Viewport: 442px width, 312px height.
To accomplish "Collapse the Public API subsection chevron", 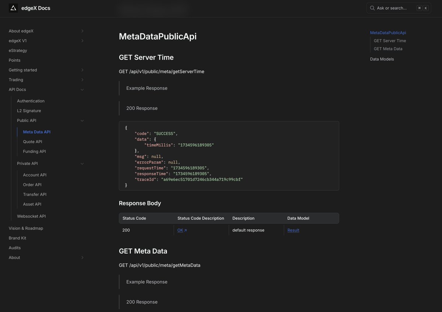I will coord(82,120).
